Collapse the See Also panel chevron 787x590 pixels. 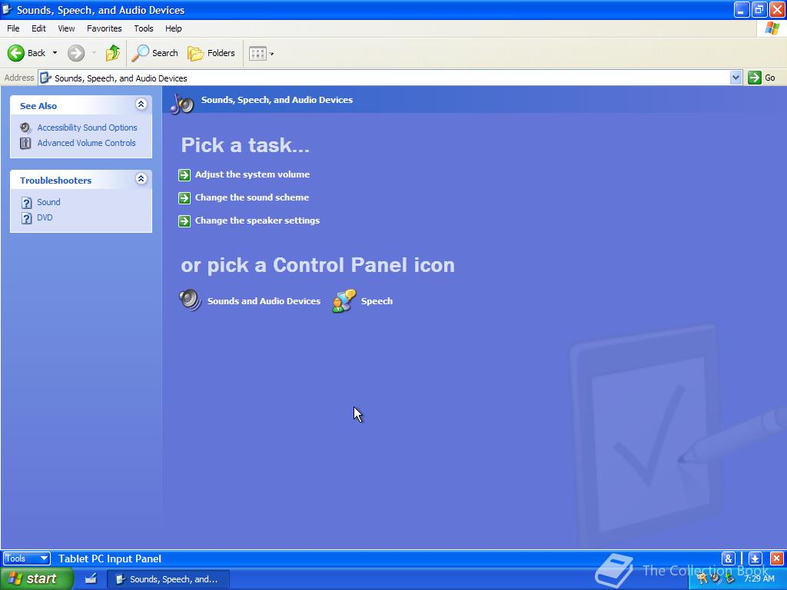pos(141,104)
